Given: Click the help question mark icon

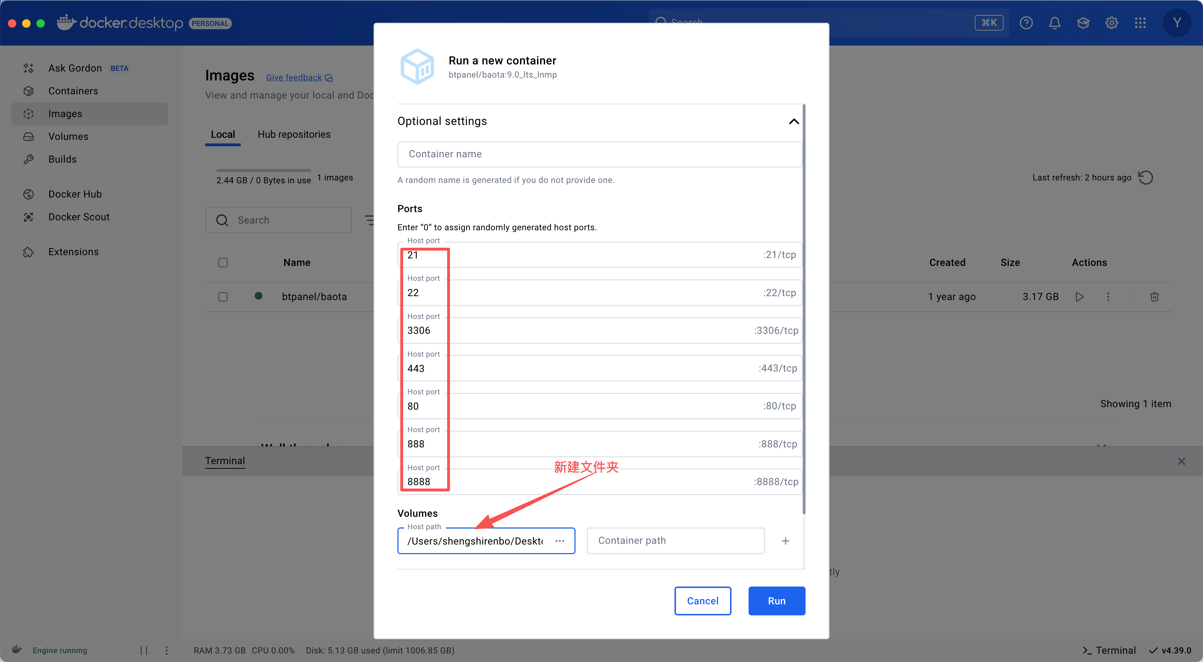Looking at the screenshot, I should pos(1026,23).
